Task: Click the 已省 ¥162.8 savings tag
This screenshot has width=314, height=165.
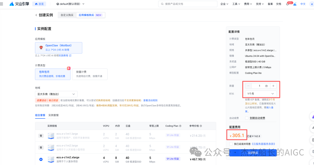Action: 253,136
